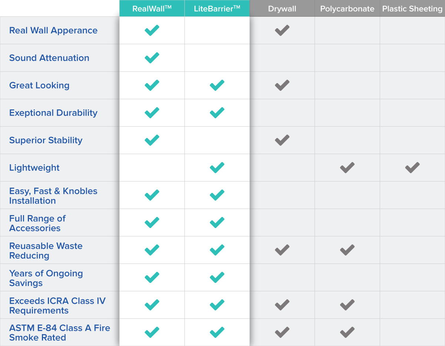Click the Plastic Sheeting column header
The height and width of the screenshot is (346, 445).
(412, 9)
